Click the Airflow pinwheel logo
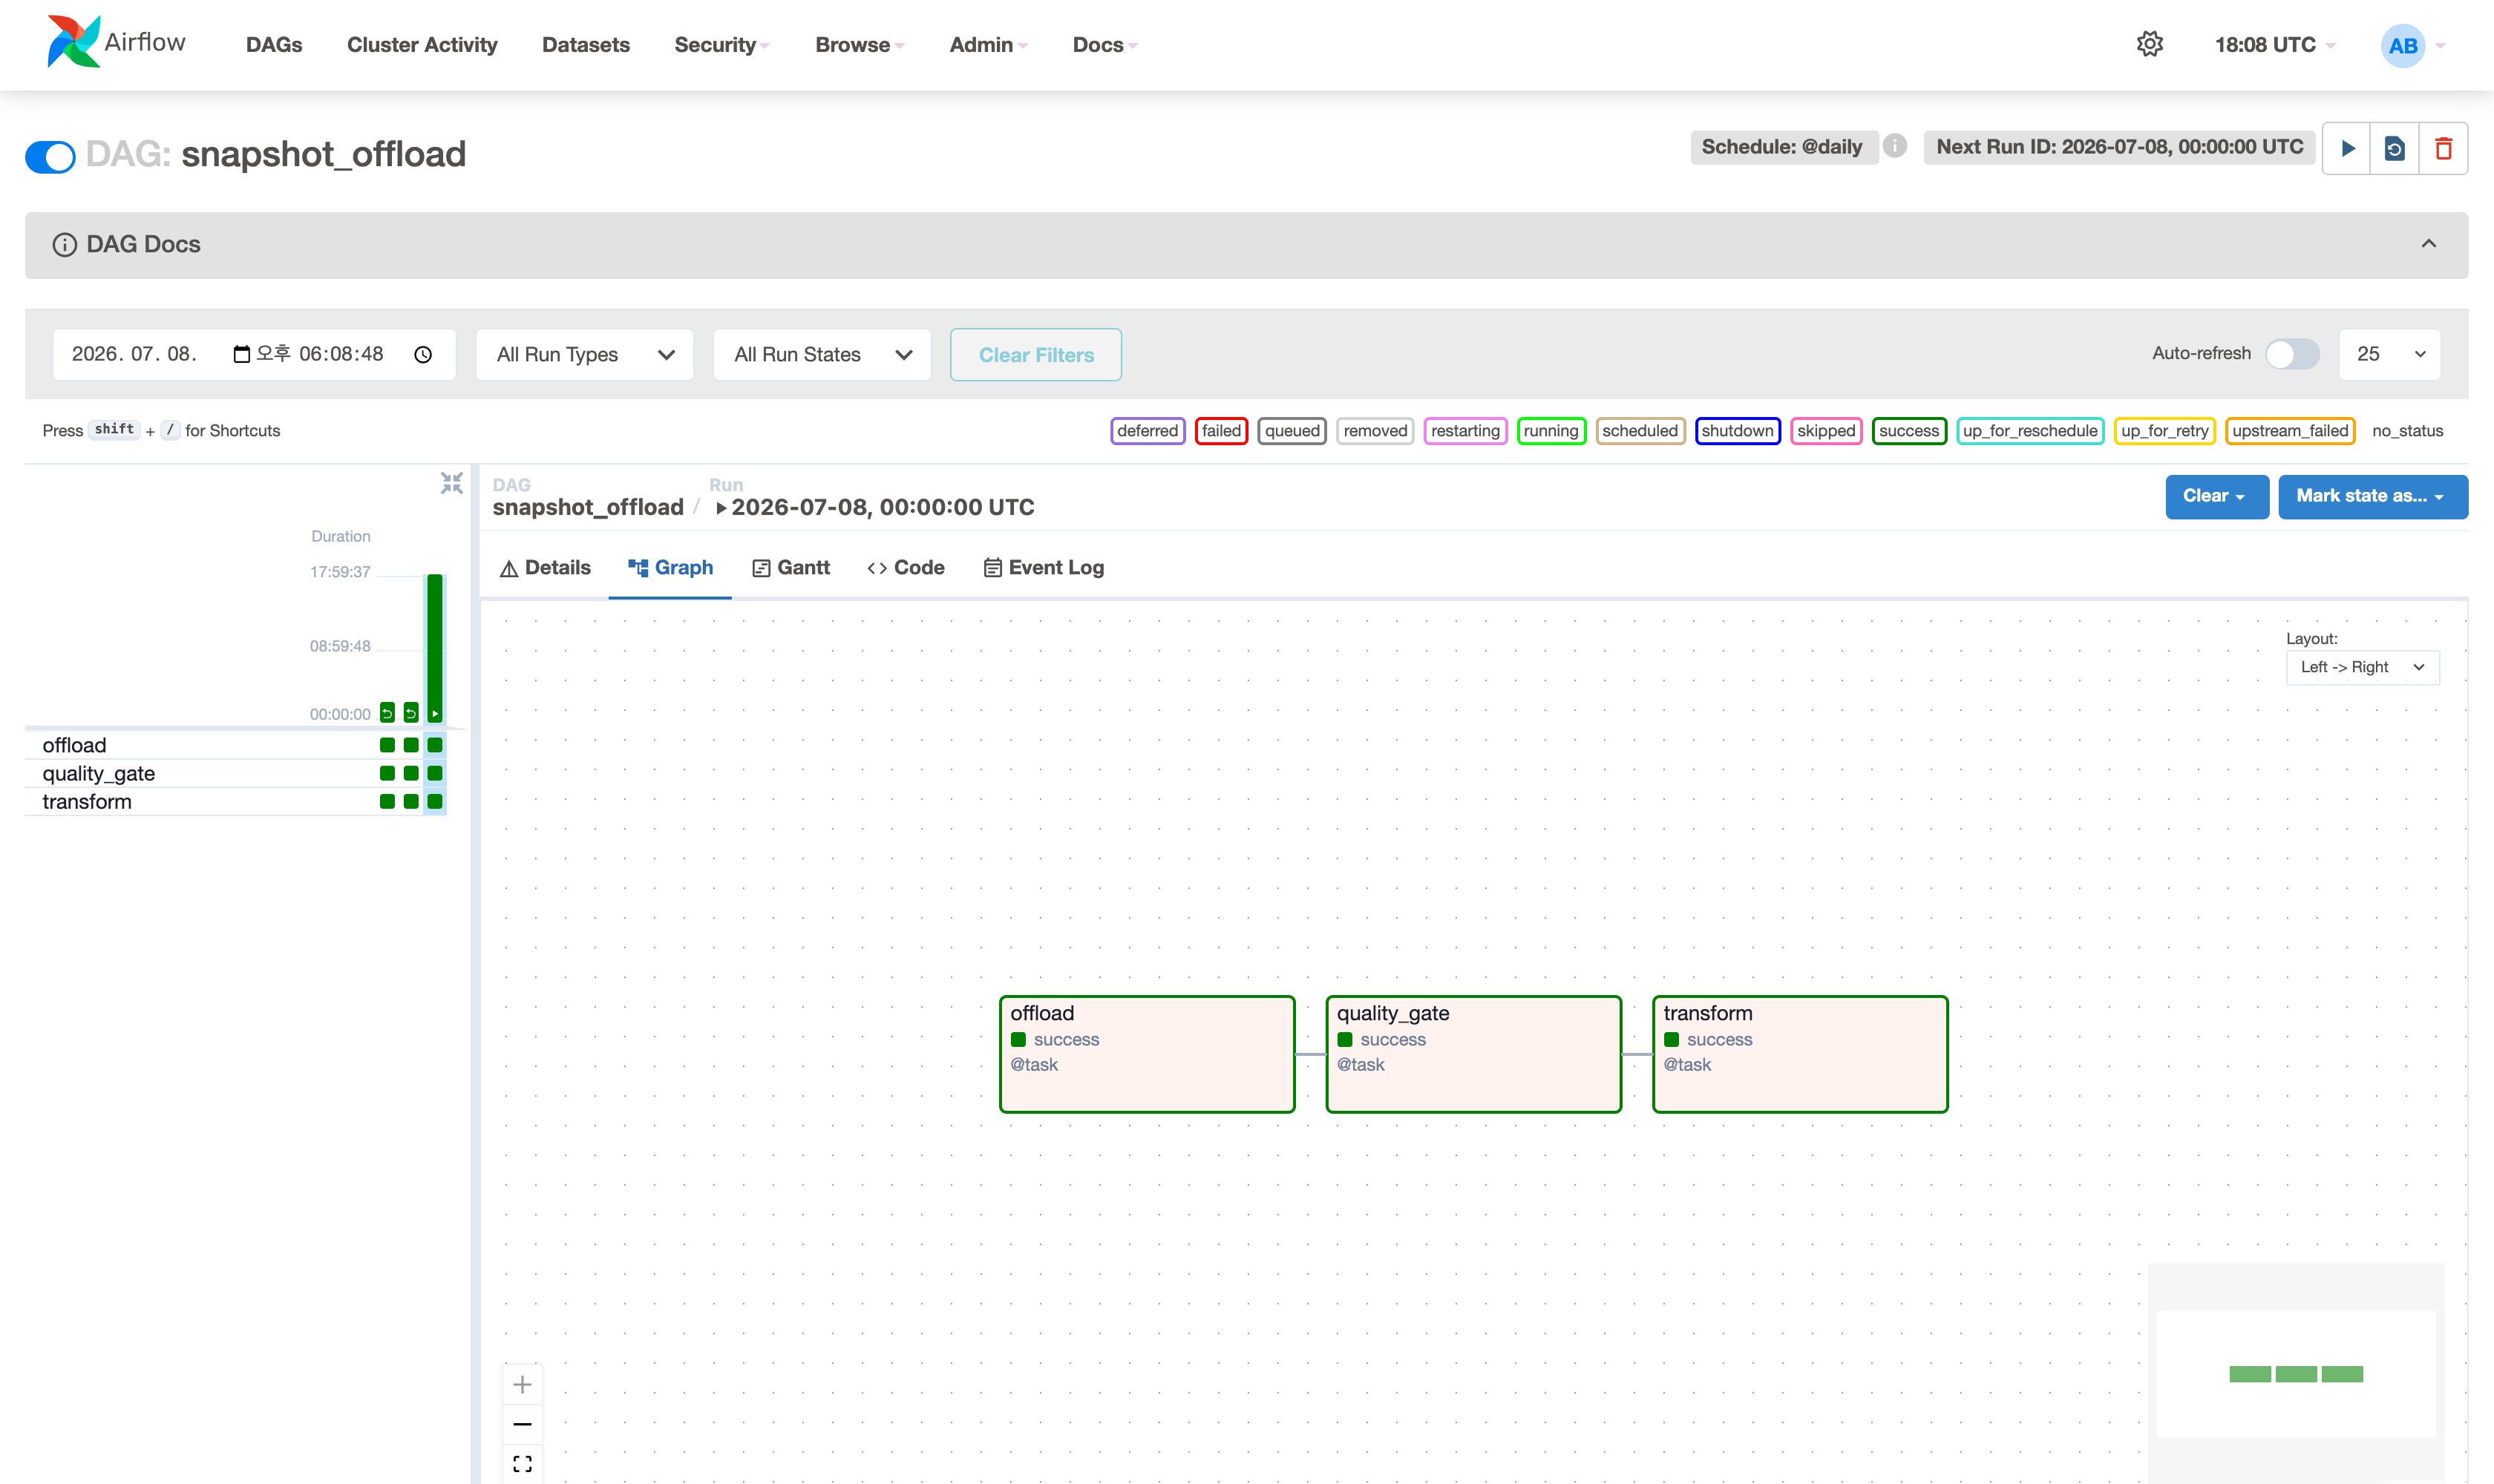 73,42
